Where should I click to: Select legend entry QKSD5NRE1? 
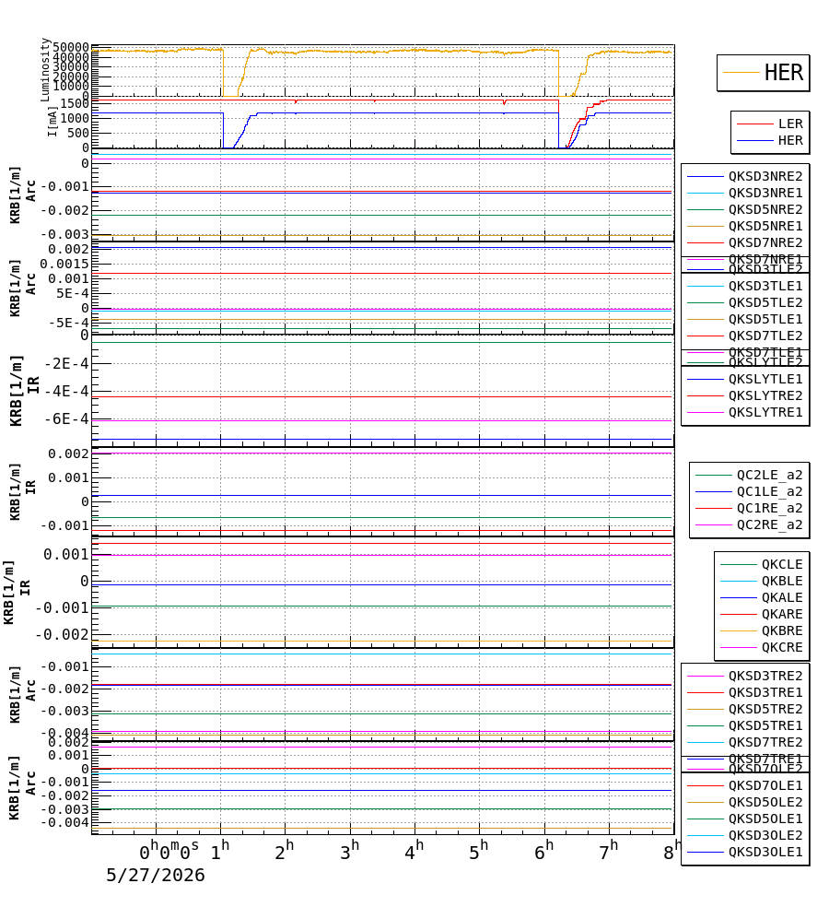(765, 226)
